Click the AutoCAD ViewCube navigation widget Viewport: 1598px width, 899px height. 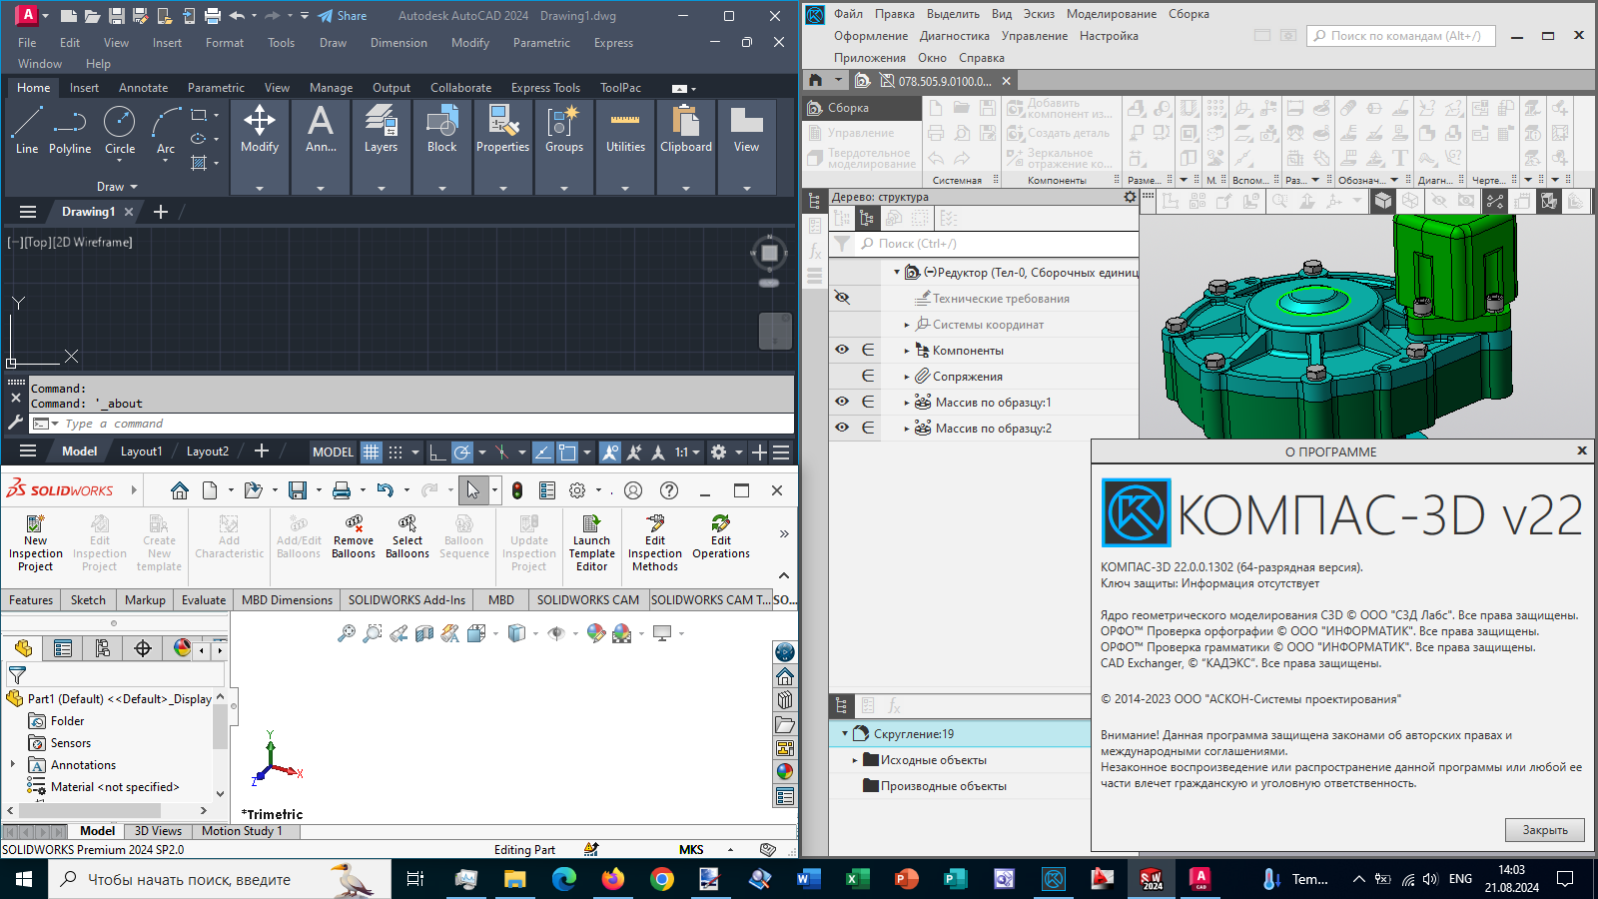[x=769, y=254]
